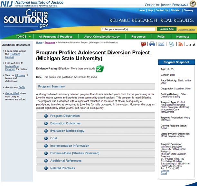Click the Search Site button
The image size is (197, 186).
pos(167,29)
